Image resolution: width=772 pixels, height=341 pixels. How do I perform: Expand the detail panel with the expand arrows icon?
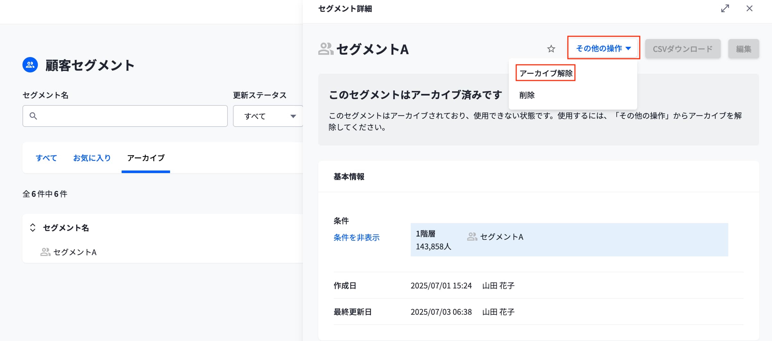tap(725, 8)
